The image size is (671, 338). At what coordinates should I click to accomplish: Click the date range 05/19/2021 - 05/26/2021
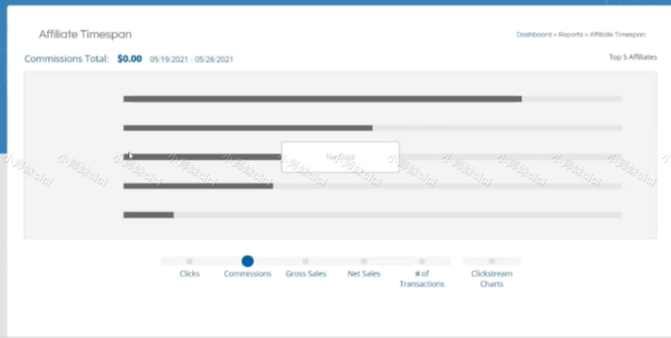click(191, 60)
